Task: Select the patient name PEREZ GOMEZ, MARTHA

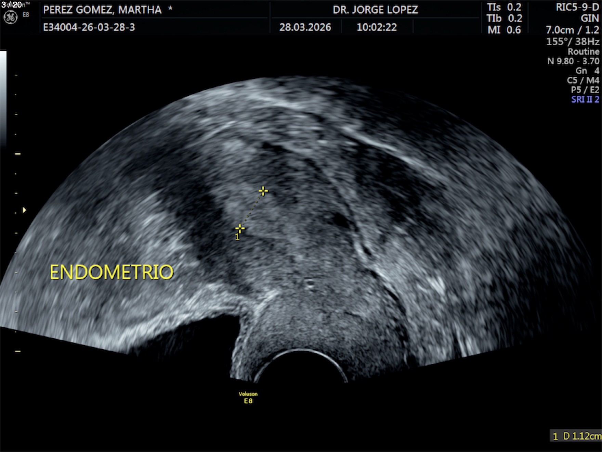Action: point(102,10)
